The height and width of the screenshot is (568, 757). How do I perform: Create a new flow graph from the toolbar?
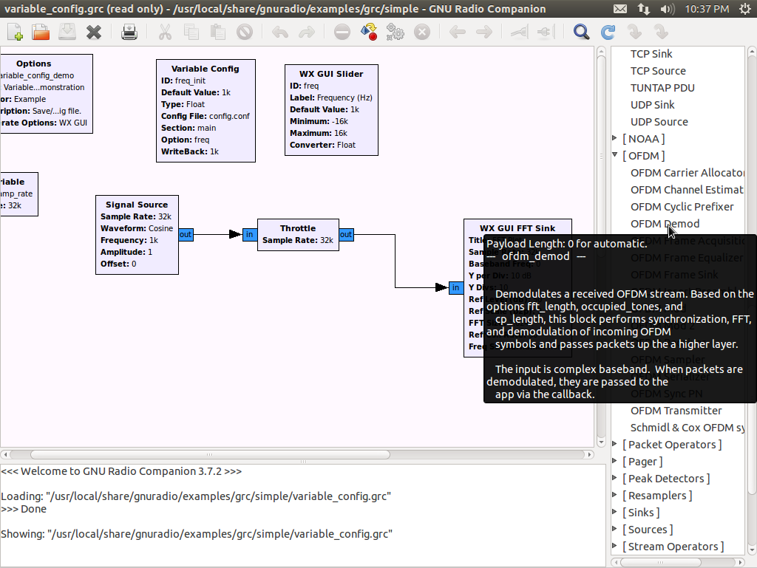click(15, 32)
